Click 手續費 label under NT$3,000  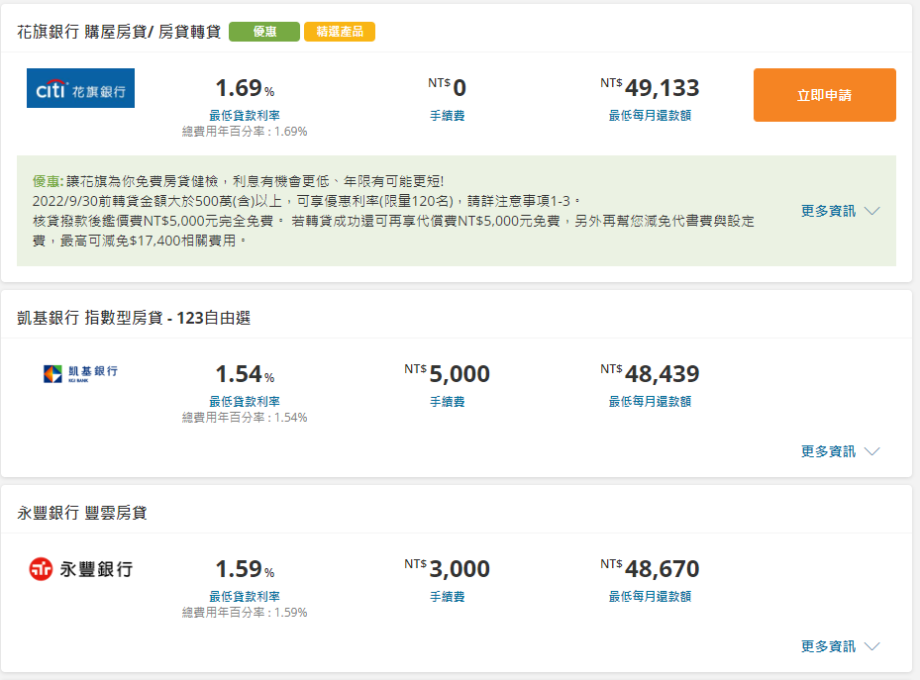447,597
